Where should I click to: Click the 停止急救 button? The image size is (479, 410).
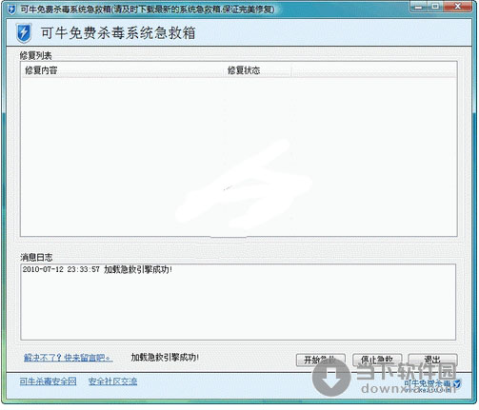377,360
